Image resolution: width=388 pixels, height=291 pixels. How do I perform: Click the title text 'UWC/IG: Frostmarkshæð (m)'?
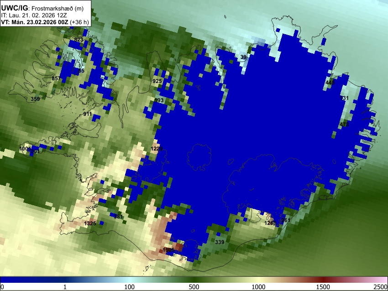coord(42,8)
